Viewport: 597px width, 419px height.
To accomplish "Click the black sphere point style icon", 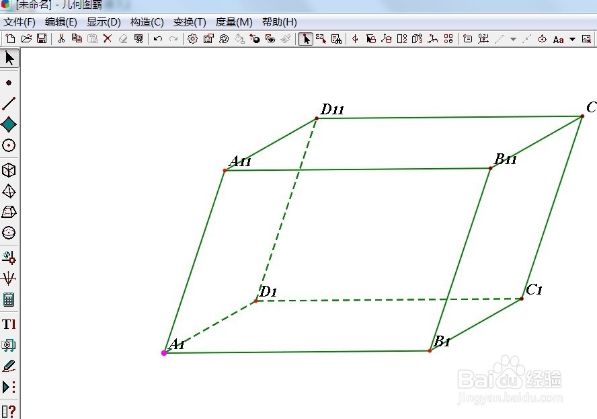I will tap(255, 38).
